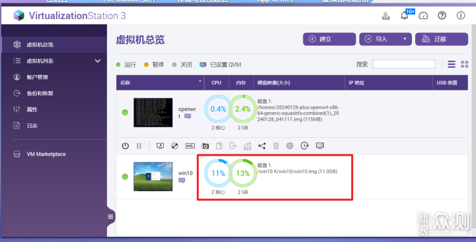Click the CD/DVD disc icon in toolbar
476x242 pixels.
(x=175, y=146)
